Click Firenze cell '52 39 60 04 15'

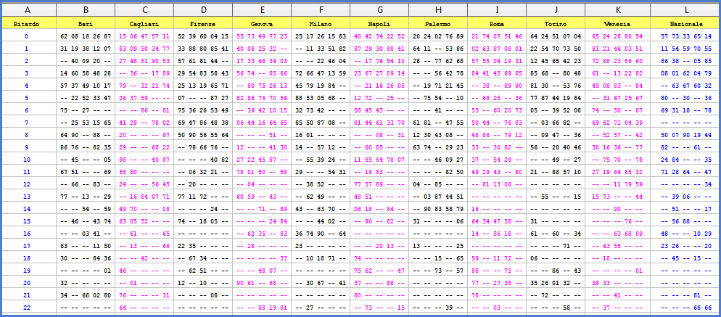(x=203, y=36)
